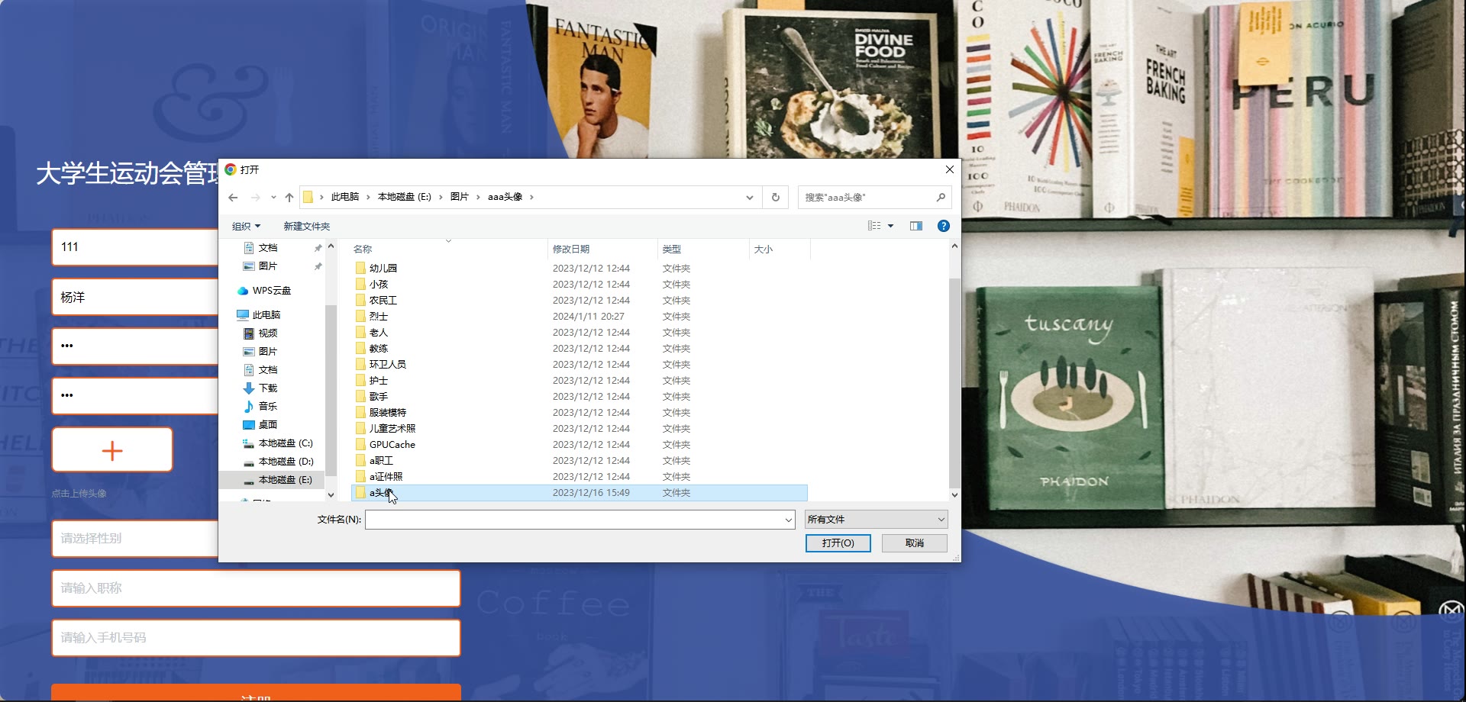Expand the chevron after 此电脑 in the path
1466x702 pixels.
[x=368, y=197]
